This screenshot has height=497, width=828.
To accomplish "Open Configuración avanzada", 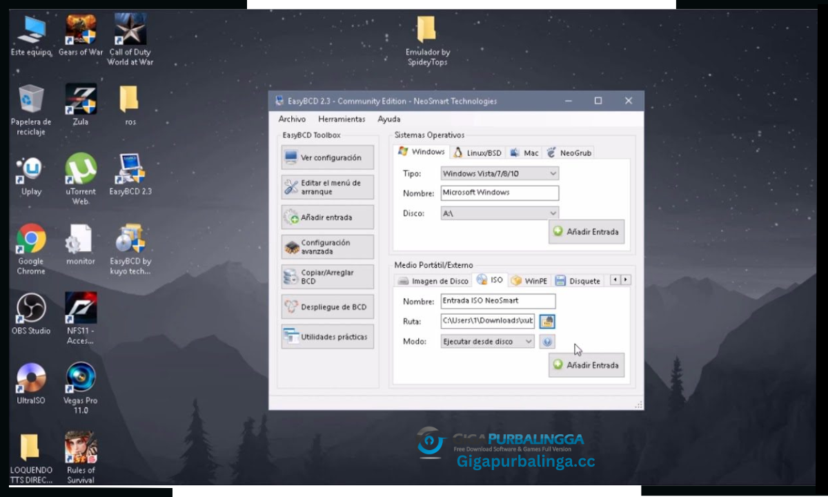I will 328,247.
